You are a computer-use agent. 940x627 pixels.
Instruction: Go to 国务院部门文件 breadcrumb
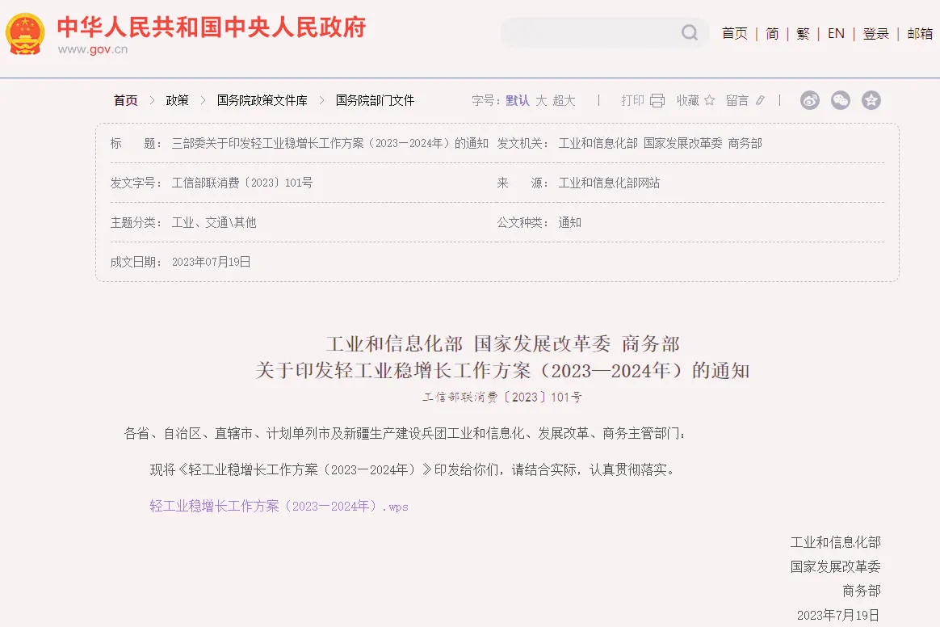(375, 100)
